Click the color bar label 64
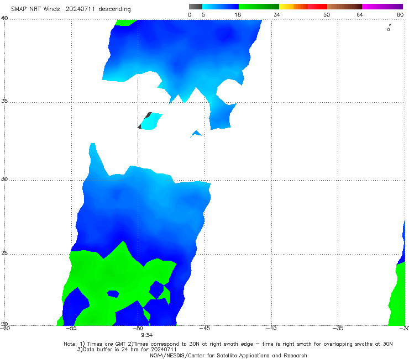 (360, 14)
